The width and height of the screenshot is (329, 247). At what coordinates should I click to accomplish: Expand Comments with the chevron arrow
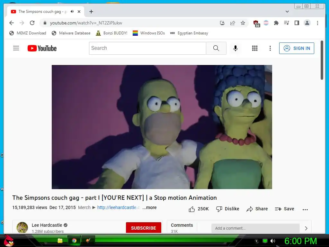(x=306, y=228)
